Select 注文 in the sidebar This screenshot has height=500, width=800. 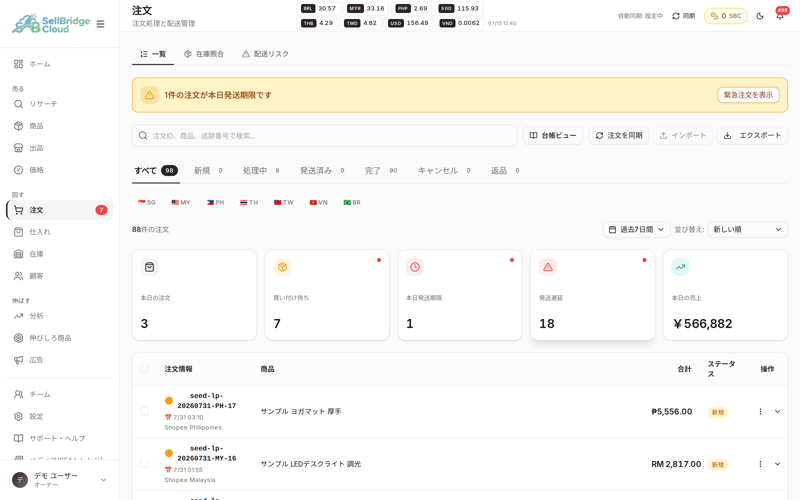pyautogui.click(x=60, y=210)
